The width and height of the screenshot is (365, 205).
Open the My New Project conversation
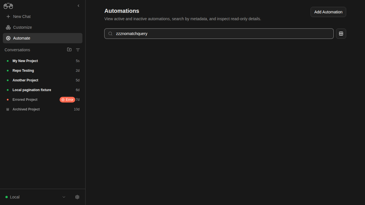click(x=42, y=61)
